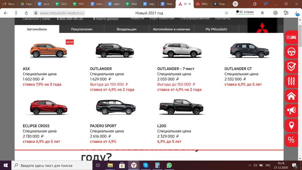Open the Calculator taskbar icon
The width and height of the screenshot is (302, 170).
158,165
